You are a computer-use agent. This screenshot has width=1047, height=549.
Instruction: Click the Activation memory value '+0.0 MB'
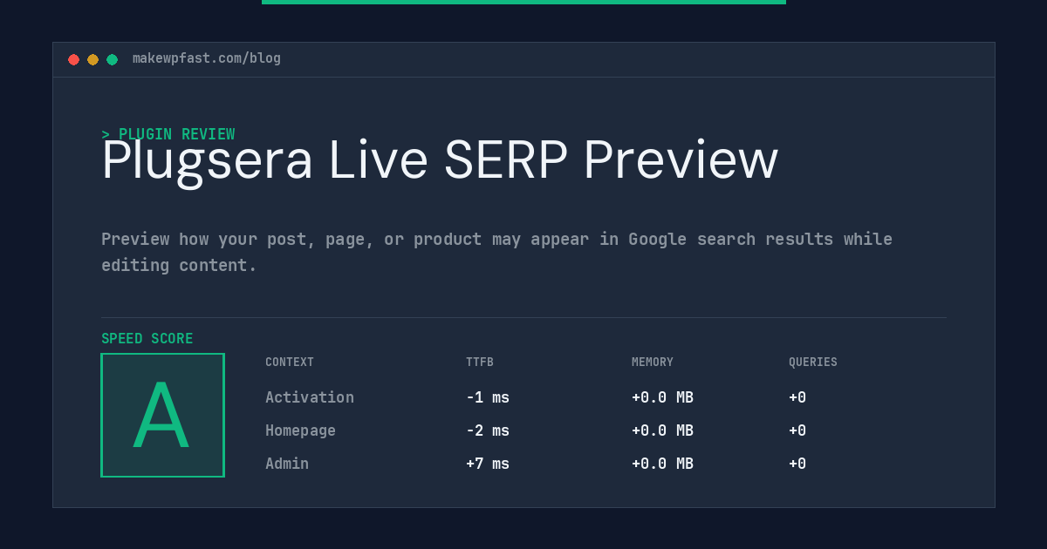[x=662, y=397]
